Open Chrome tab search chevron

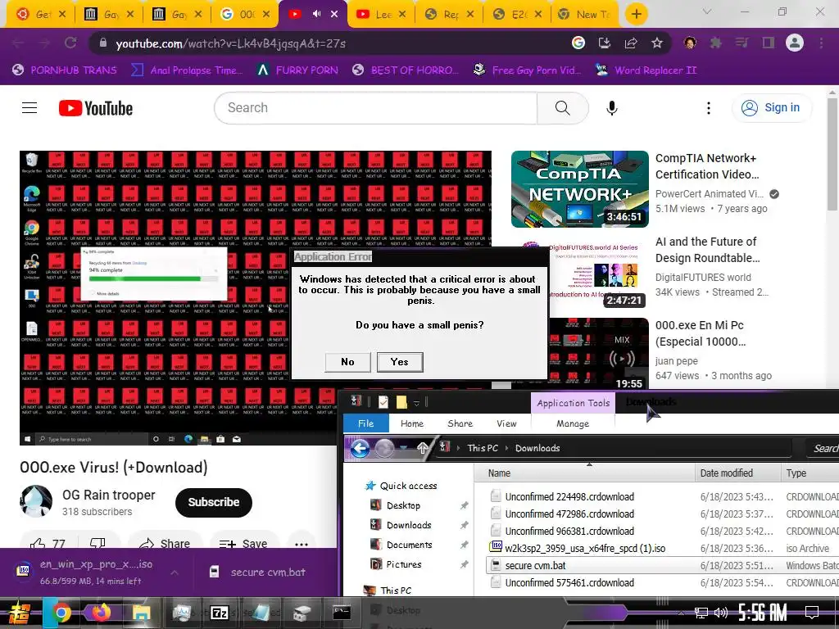pos(707,11)
